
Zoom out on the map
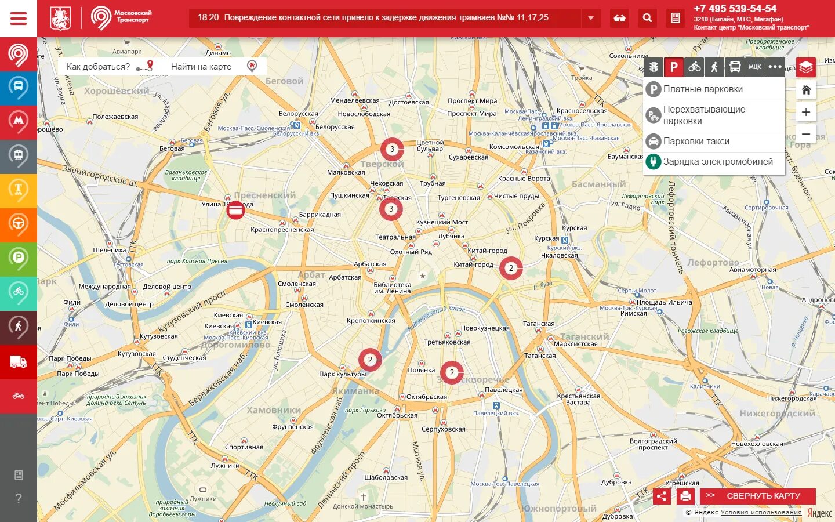click(x=806, y=134)
